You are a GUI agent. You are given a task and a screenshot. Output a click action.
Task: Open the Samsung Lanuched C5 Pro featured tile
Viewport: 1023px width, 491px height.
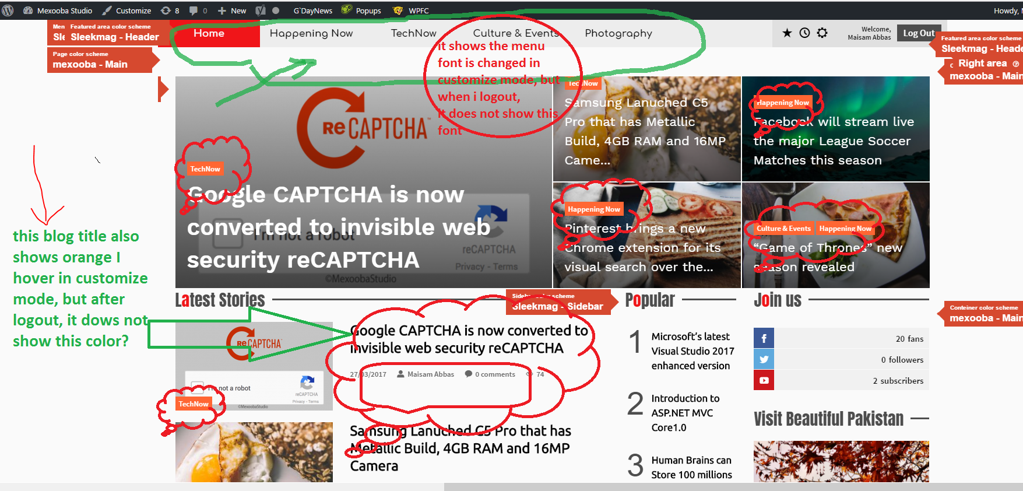point(646,131)
